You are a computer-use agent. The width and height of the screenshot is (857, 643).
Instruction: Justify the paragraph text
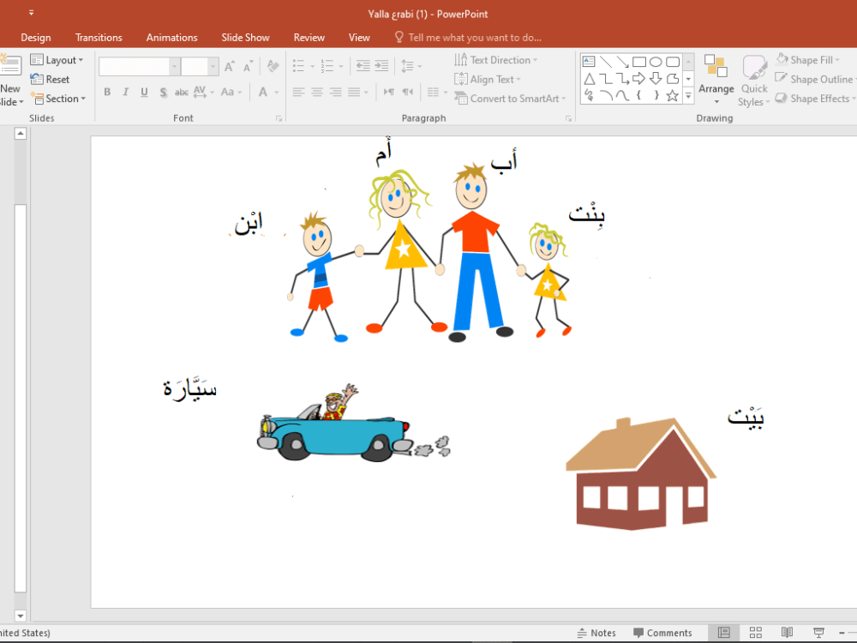pos(354,92)
